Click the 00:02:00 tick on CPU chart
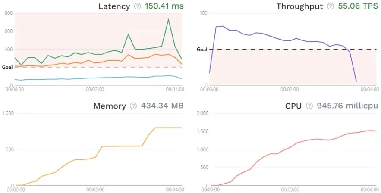Image resolution: width=381 pixels, height=193 pixels. click(x=290, y=189)
